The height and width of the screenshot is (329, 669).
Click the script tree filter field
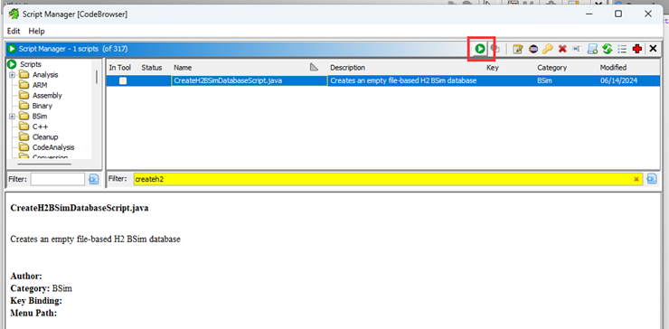58,179
